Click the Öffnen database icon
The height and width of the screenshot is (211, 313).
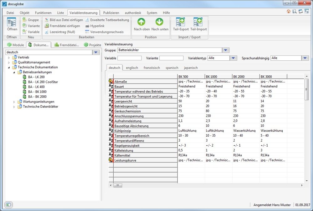pyautogui.click(x=12, y=23)
